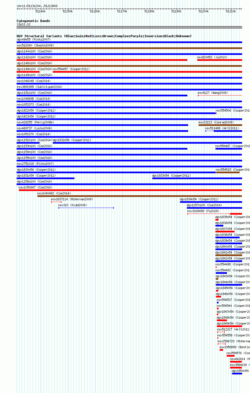Open the dgv1146n100 (Coe2014) entry

[35, 63]
